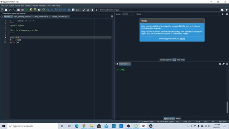Open the Spyder tutorial link
This screenshot has width=229, height=129.
coord(182,39)
